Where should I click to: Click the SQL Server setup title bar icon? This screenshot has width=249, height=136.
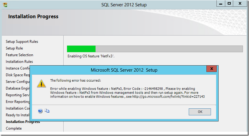(5, 5)
